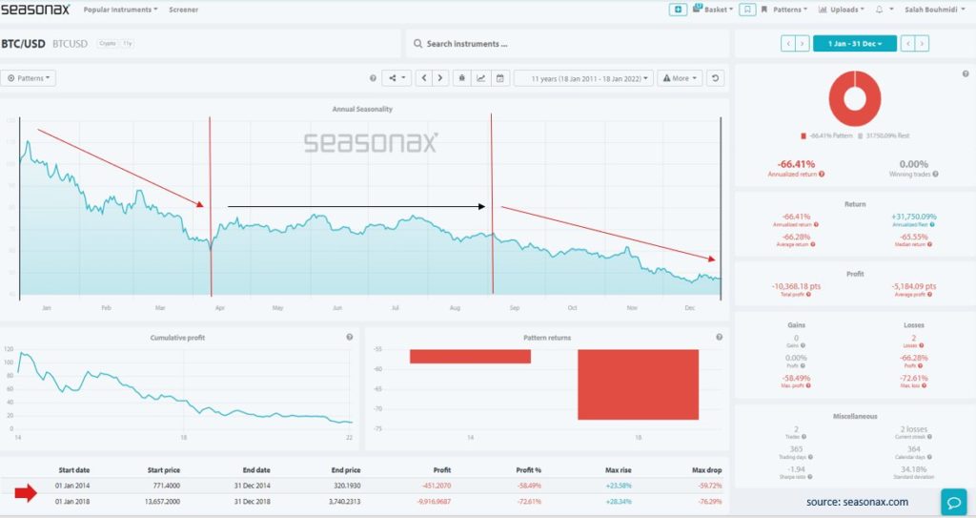Image resolution: width=976 pixels, height=518 pixels.
Task: Click the search magnifier icon
Action: coord(417,44)
